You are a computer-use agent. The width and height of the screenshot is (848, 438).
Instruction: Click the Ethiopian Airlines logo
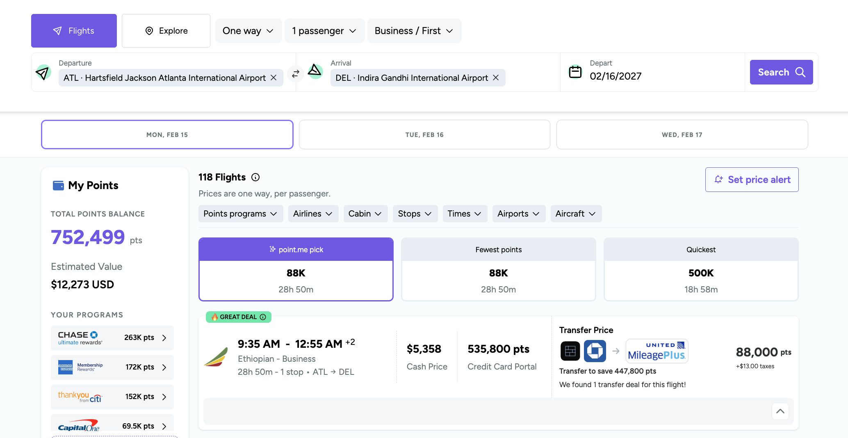[216, 357]
